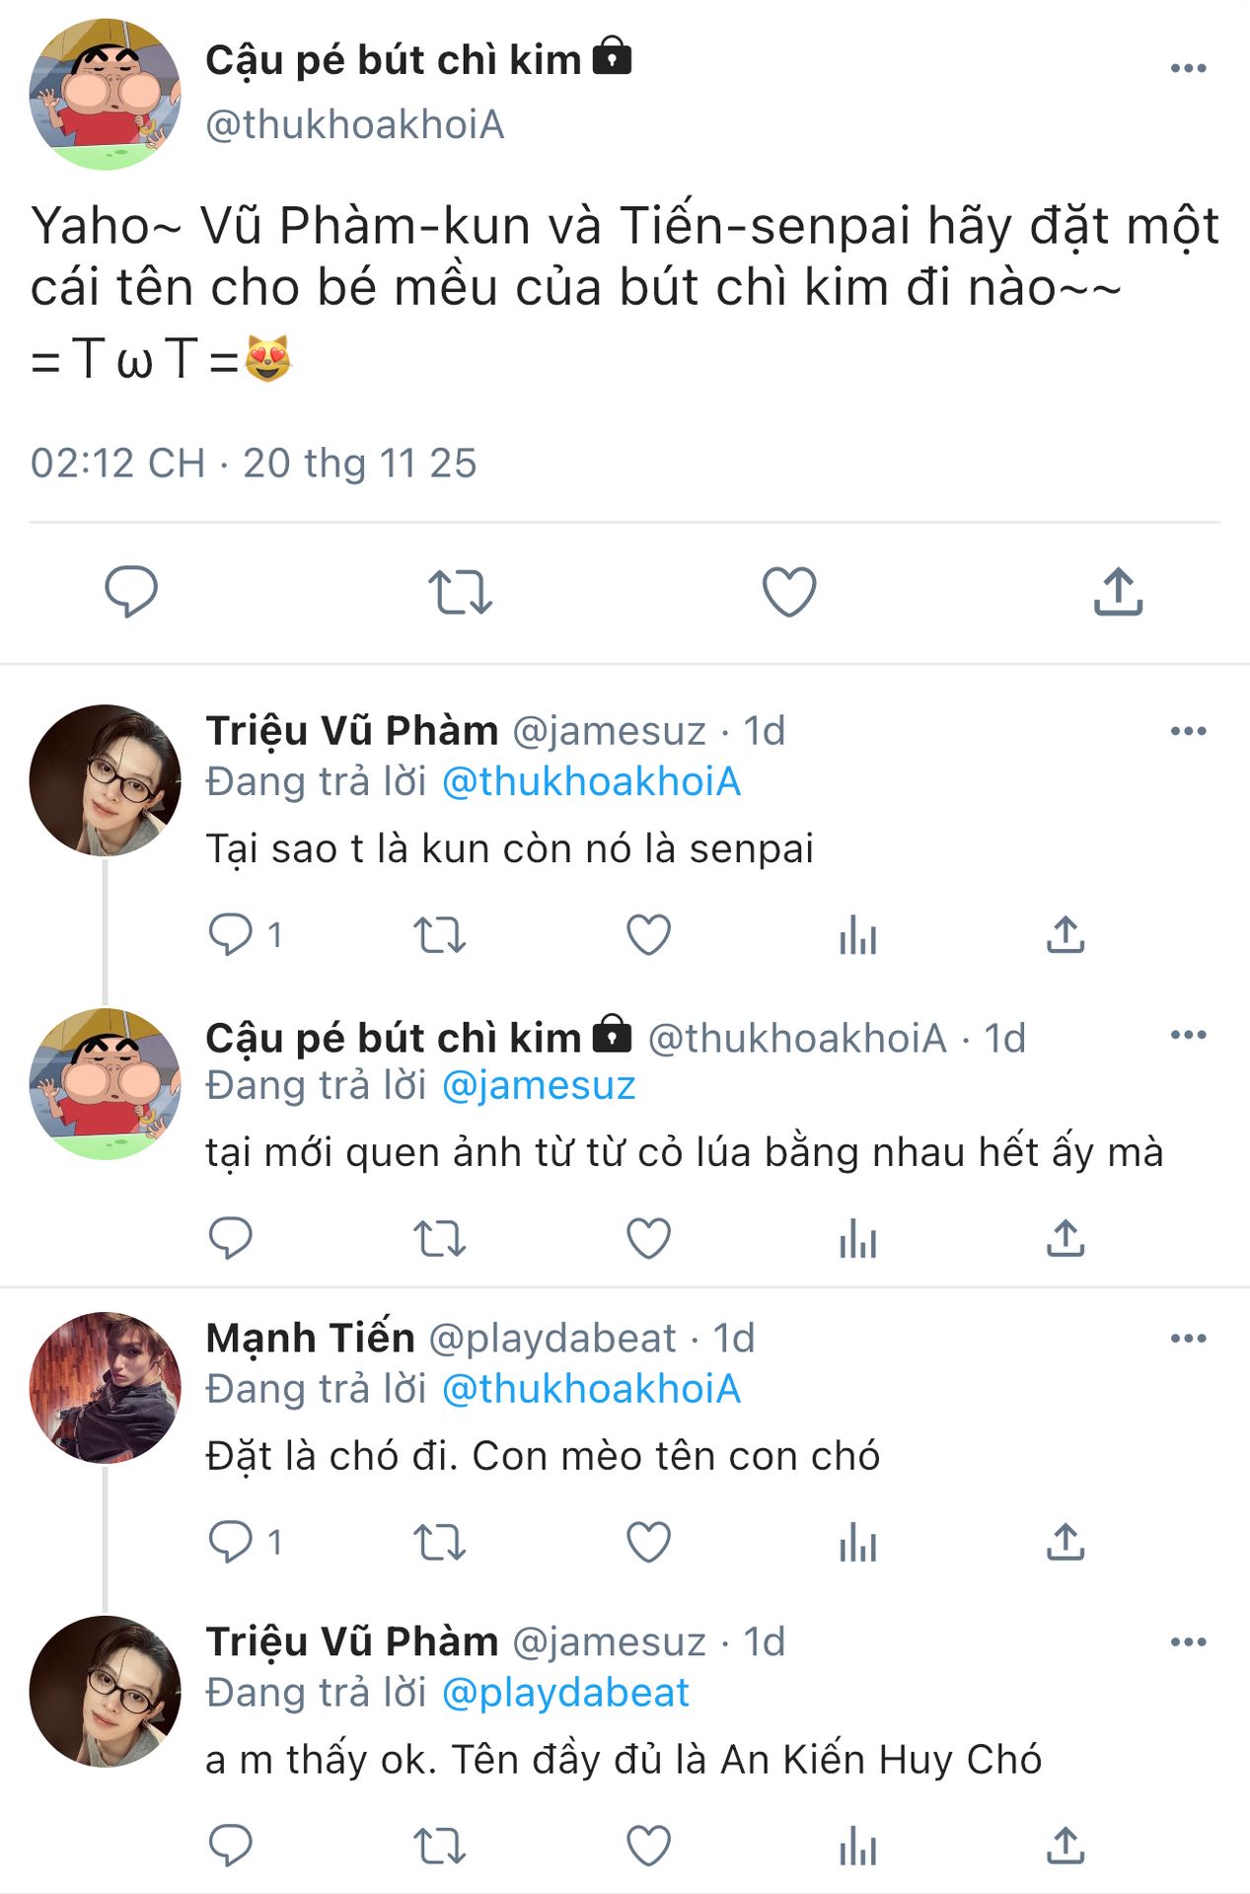The width and height of the screenshot is (1250, 1894).
Task: Open Triệu Vũ Phàm's profile from first reply name
Action: [x=351, y=731]
